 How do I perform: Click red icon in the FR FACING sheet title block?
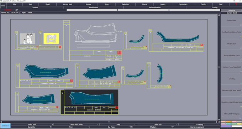(x=202, y=45)
